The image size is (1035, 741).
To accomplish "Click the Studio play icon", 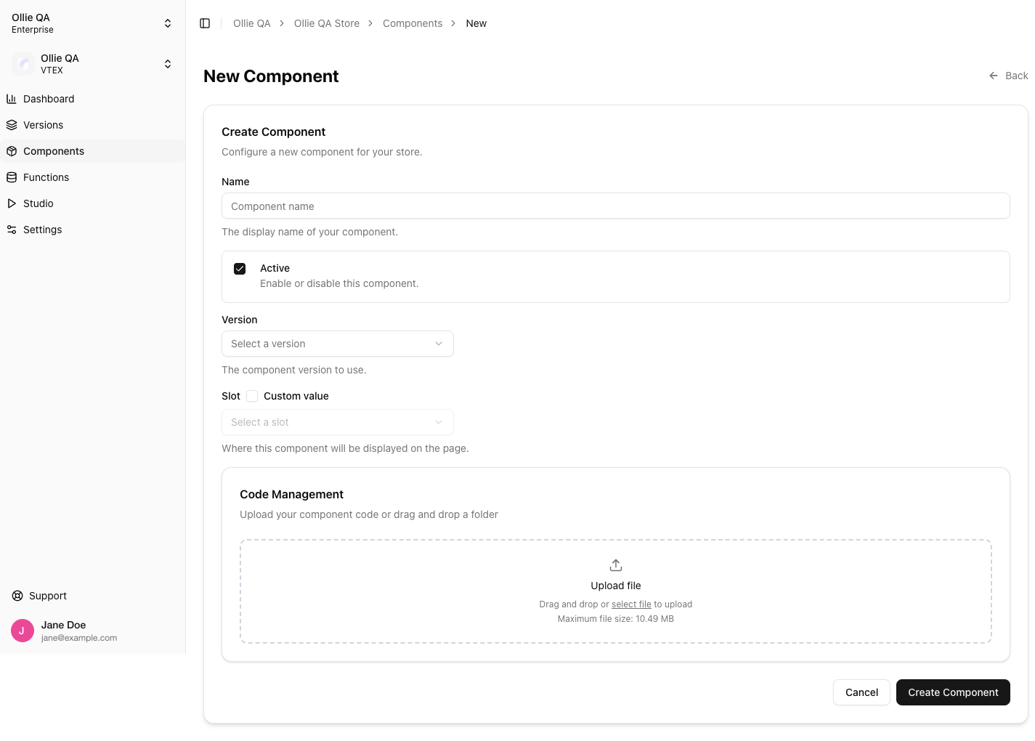I will point(12,203).
